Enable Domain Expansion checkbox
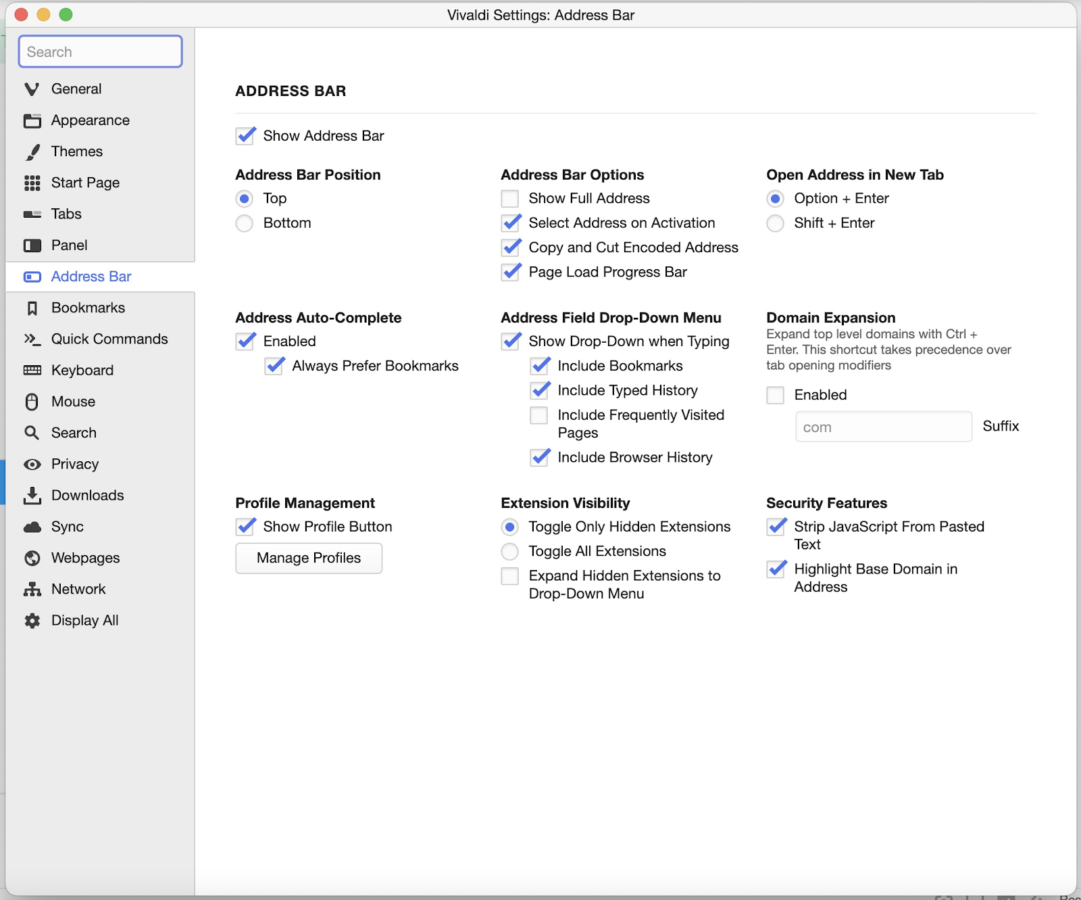 pyautogui.click(x=776, y=395)
